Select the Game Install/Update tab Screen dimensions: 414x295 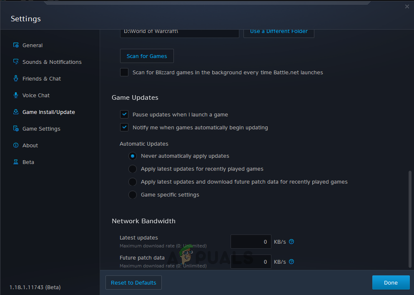tap(49, 112)
